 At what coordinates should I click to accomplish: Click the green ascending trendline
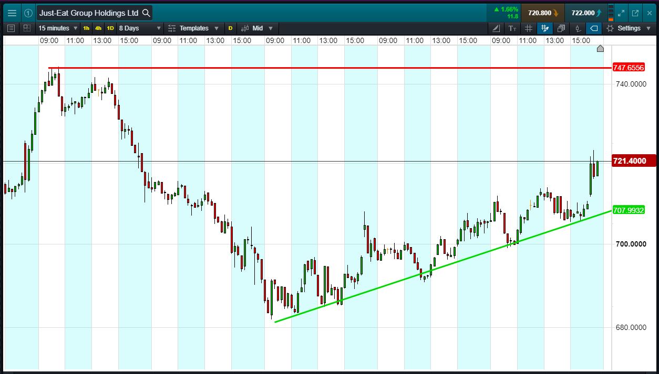click(444, 266)
